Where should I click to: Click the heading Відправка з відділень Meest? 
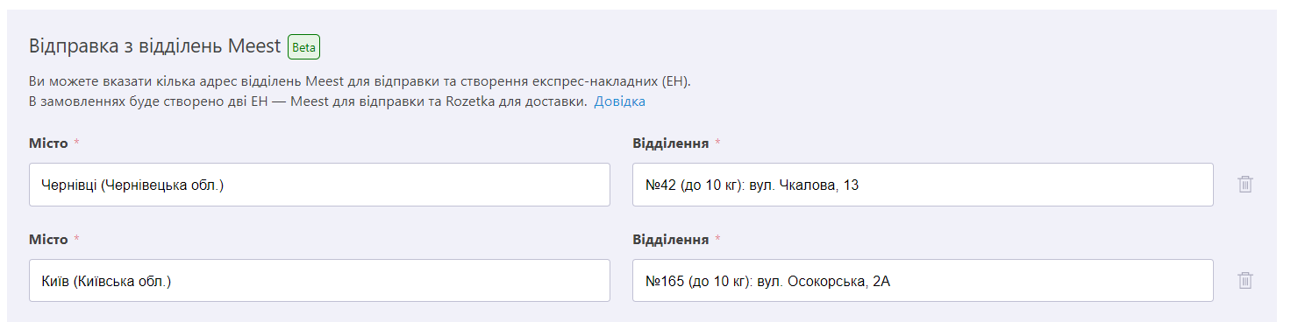click(155, 46)
